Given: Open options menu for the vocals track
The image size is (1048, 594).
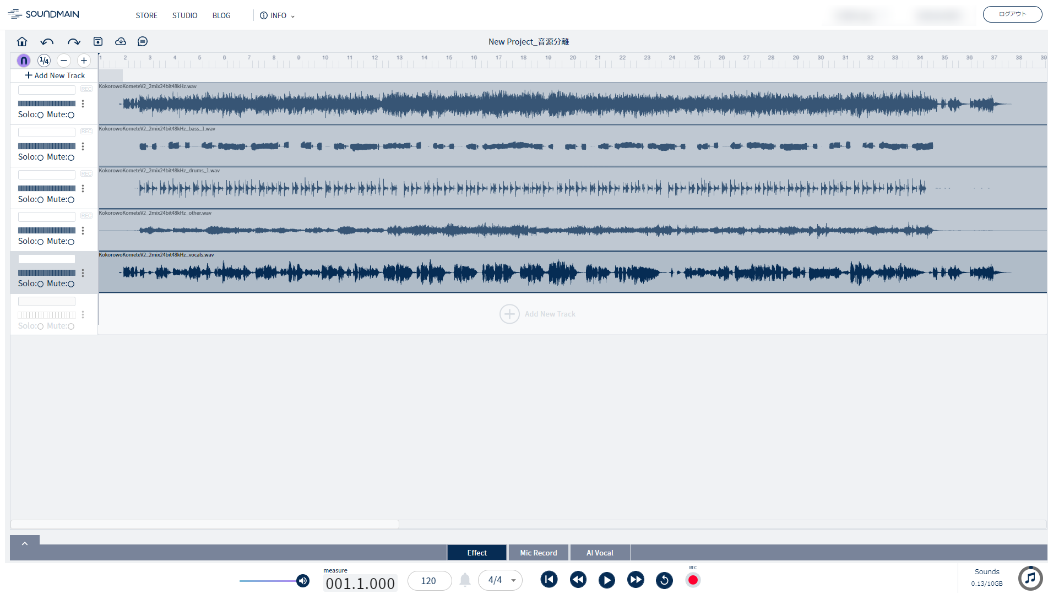Looking at the screenshot, I should (83, 273).
